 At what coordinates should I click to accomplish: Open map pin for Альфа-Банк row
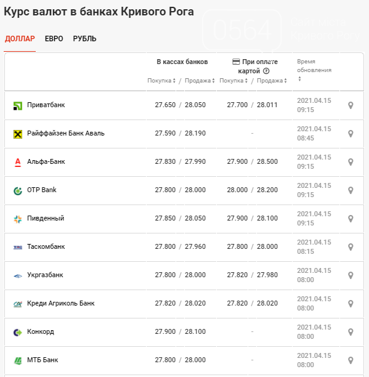[x=351, y=162]
